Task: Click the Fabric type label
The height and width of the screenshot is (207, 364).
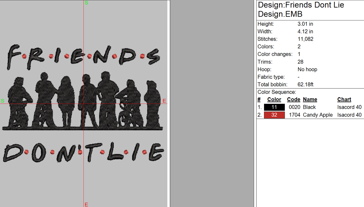Action: (x=271, y=77)
